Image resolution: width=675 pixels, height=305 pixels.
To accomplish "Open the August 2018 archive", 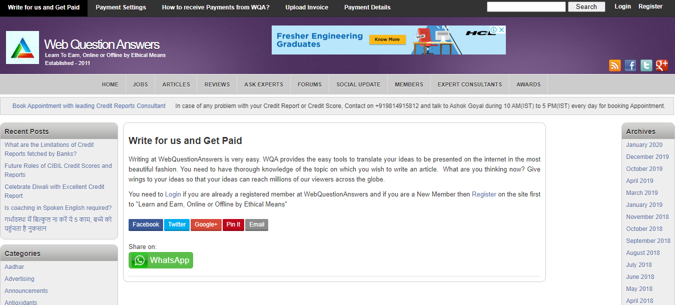I will tap(643, 253).
